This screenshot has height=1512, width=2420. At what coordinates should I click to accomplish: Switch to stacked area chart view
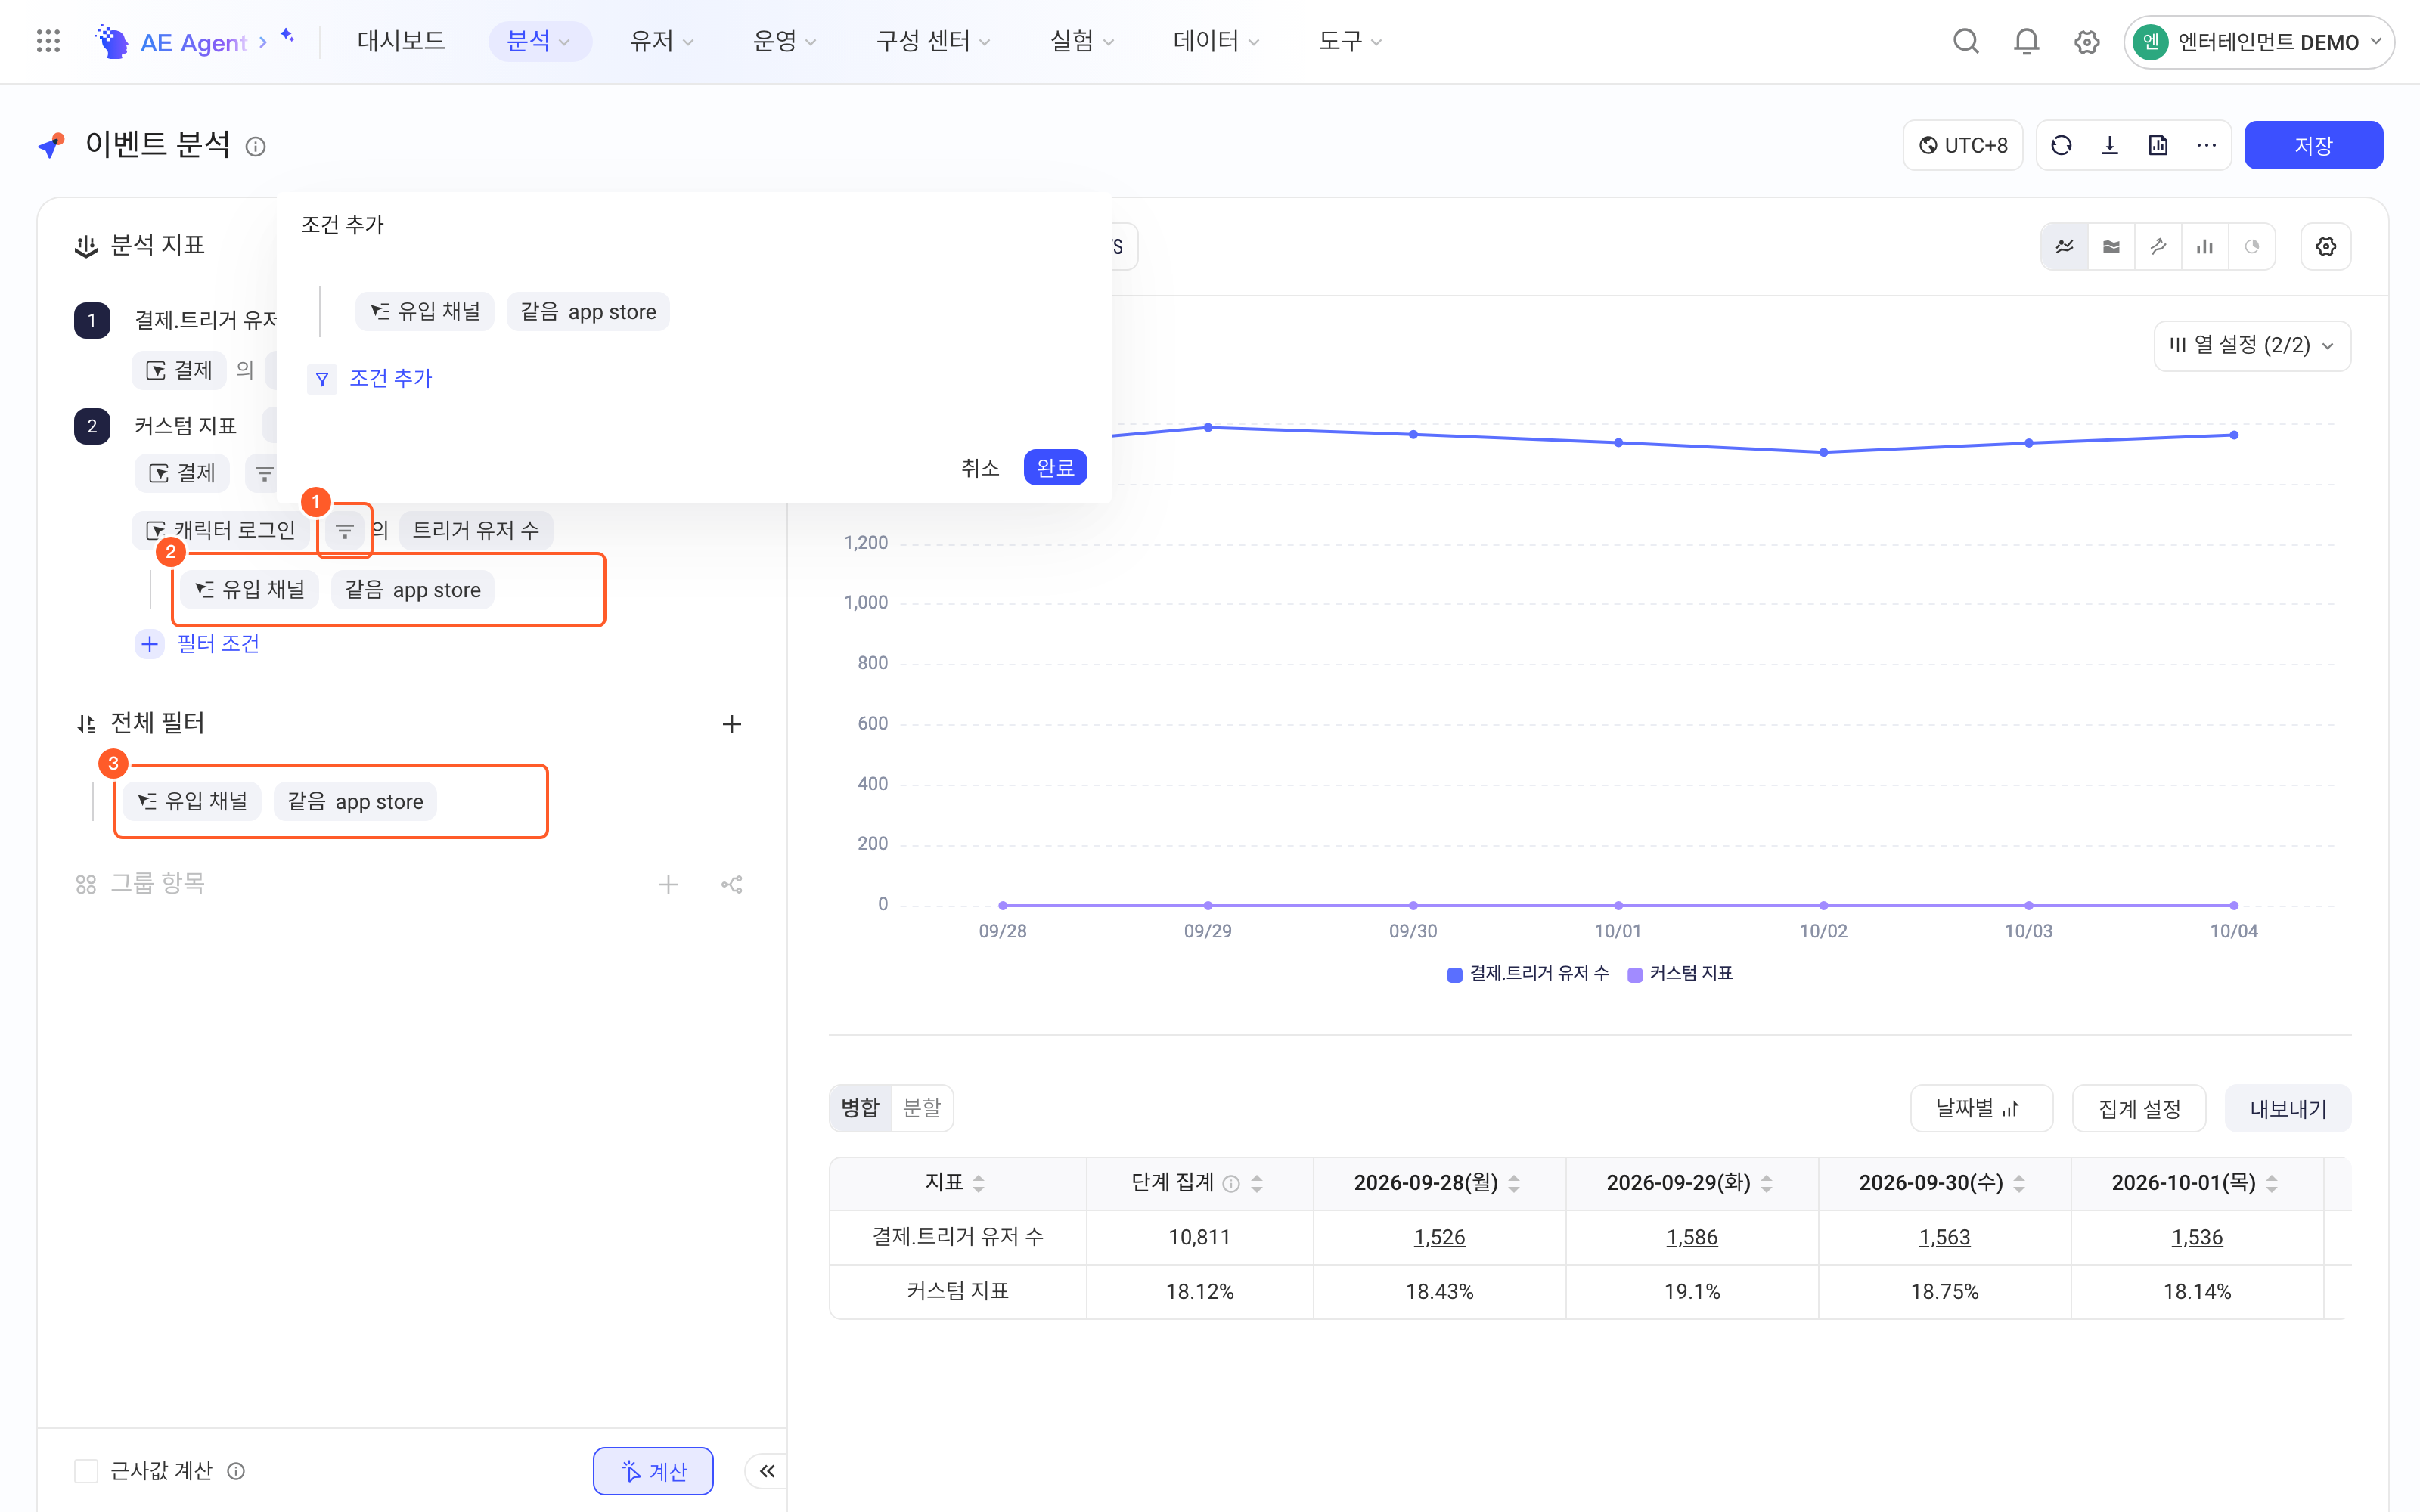click(x=2111, y=246)
